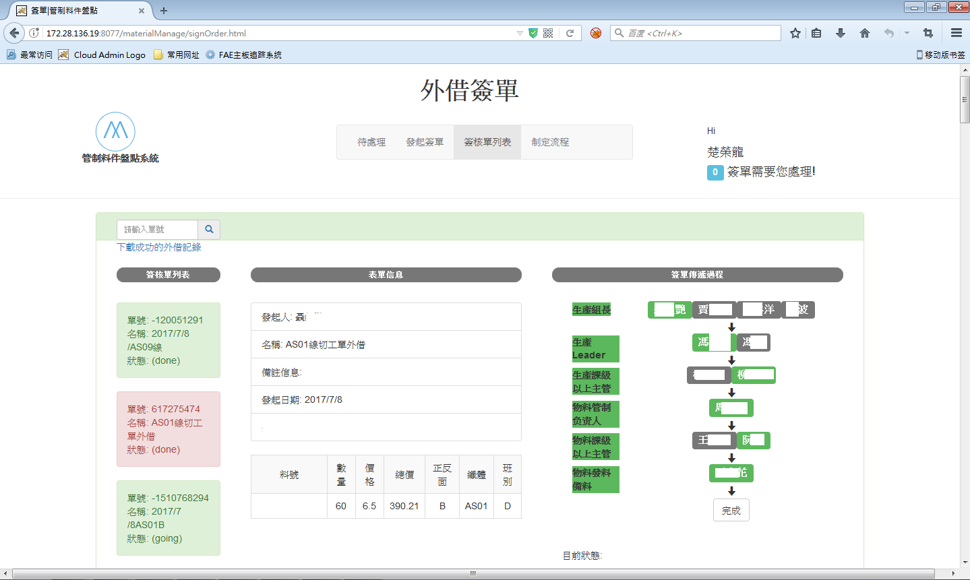Click the browser back arrow button
970x580 pixels.
pyautogui.click(x=14, y=33)
